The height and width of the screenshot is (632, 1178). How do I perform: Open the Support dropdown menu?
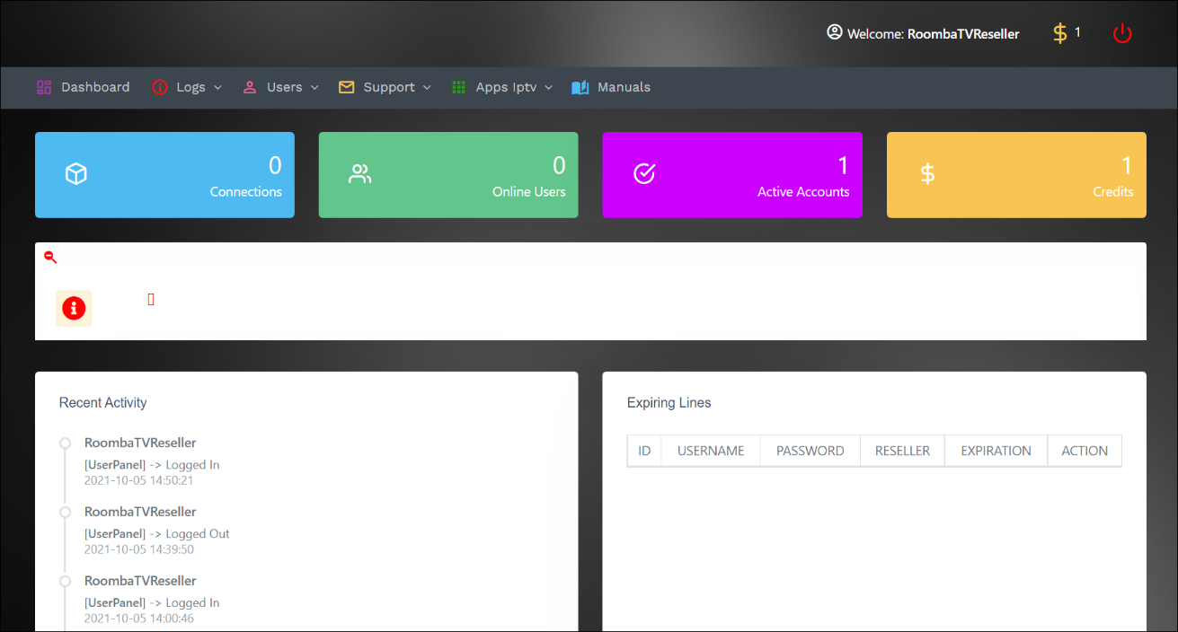tap(385, 87)
